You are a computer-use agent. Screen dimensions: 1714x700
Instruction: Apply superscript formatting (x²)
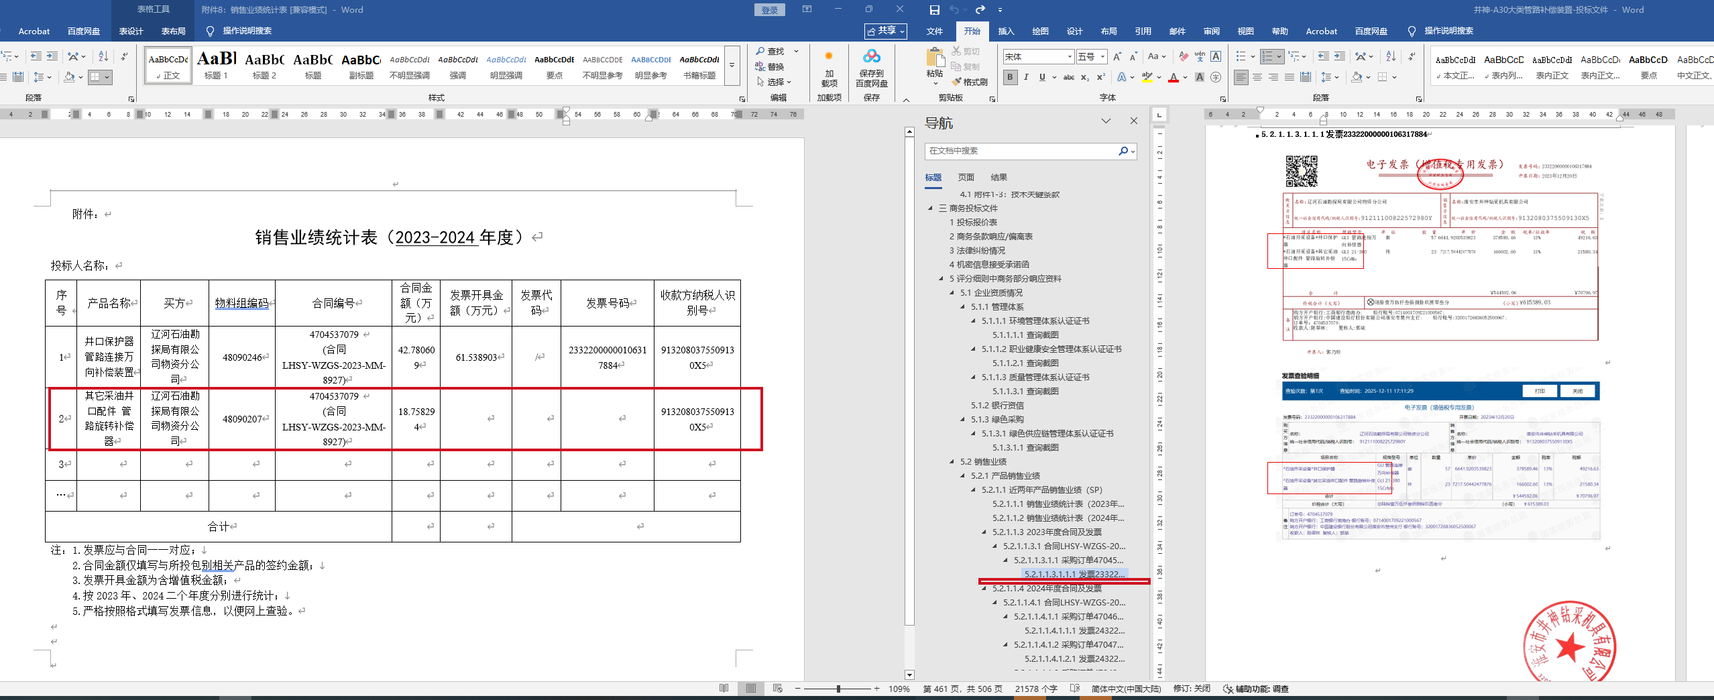click(x=1101, y=77)
